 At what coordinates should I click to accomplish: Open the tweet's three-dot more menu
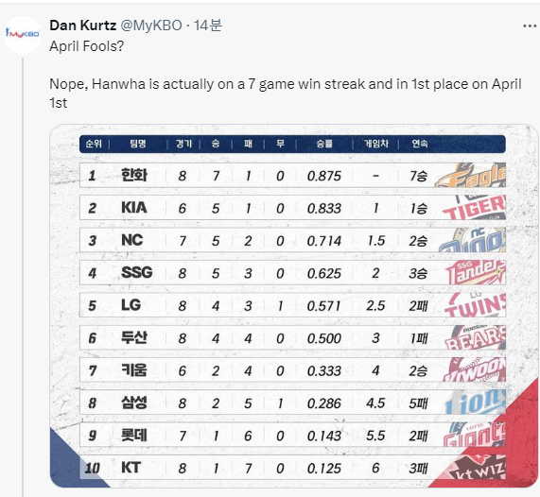530,26
